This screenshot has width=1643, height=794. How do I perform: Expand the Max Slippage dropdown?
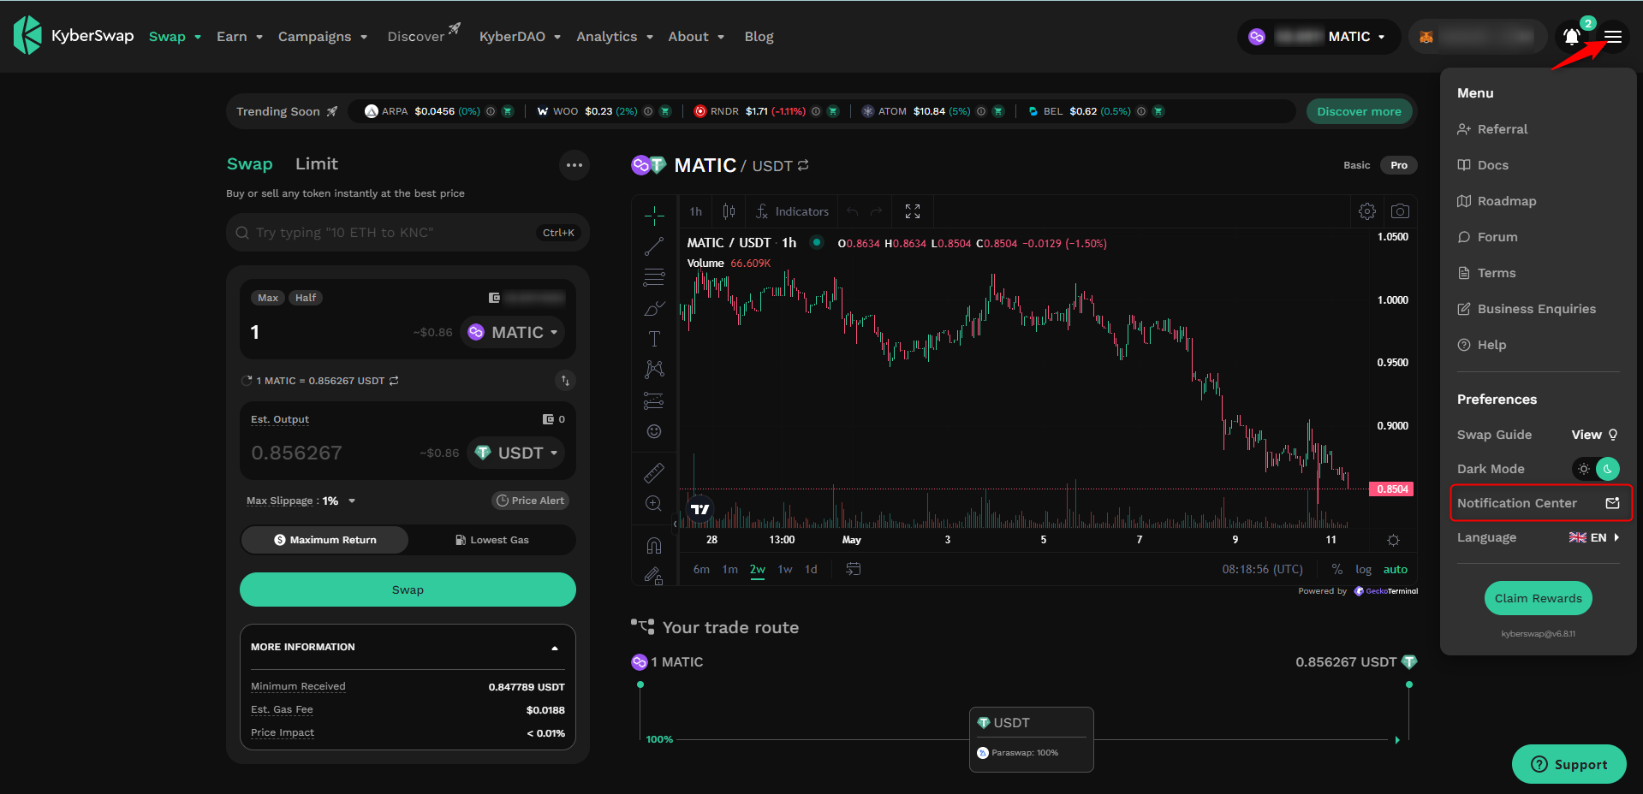pos(352,501)
